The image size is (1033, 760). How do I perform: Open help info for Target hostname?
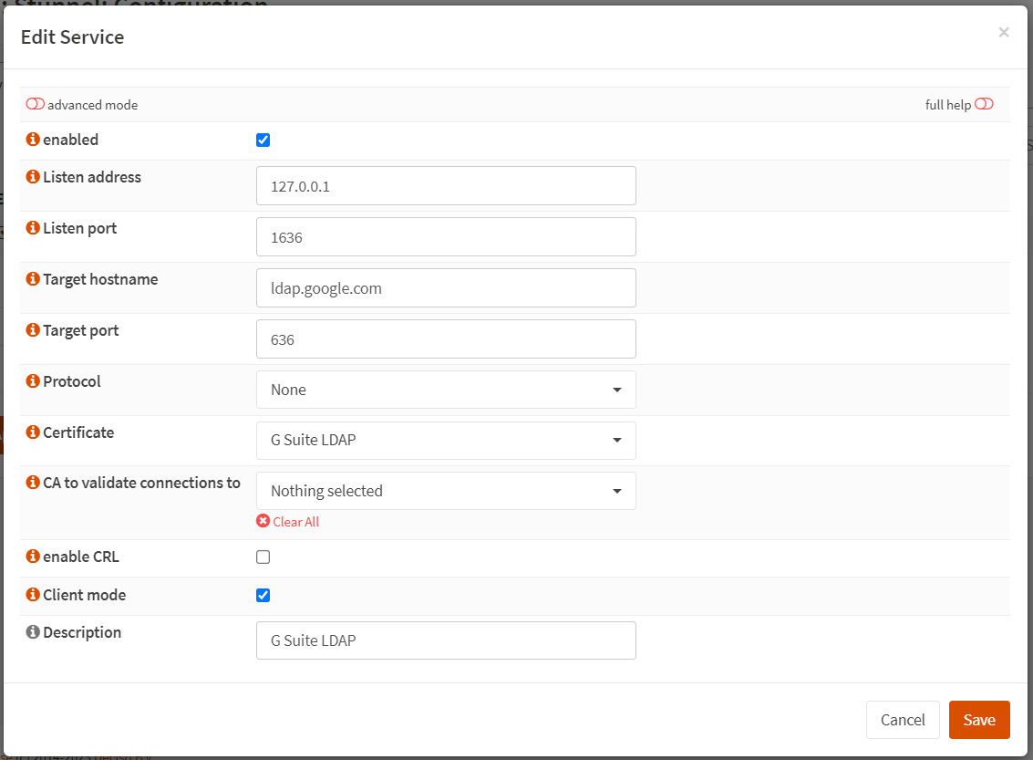(x=33, y=279)
